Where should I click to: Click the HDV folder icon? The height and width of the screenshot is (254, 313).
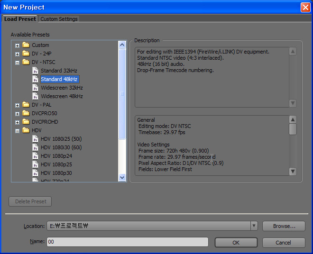pyautogui.click(x=26, y=130)
